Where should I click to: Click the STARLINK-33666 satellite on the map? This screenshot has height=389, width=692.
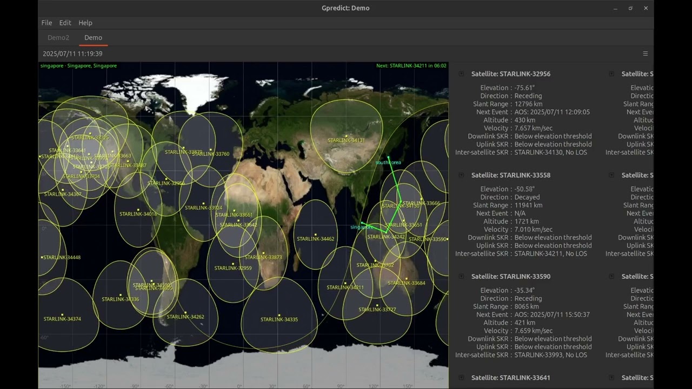[421, 203]
